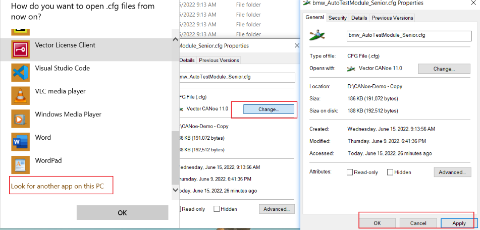Click the Modified date Thursday, June 9, 2022 in right window
Viewport: 480px width, 230px height.
tap(387, 141)
